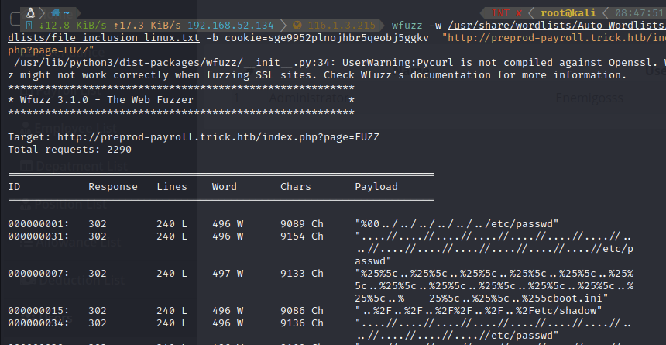Click the Target URL line

194,137
